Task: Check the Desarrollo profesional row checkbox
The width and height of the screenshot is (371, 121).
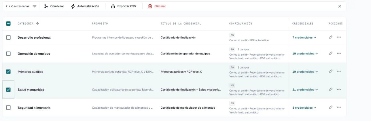Action: coord(8,37)
